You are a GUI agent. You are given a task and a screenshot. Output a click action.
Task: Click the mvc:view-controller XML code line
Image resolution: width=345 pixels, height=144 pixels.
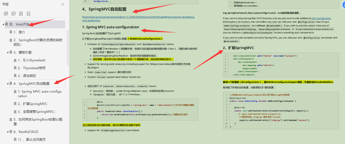tap(265, 56)
